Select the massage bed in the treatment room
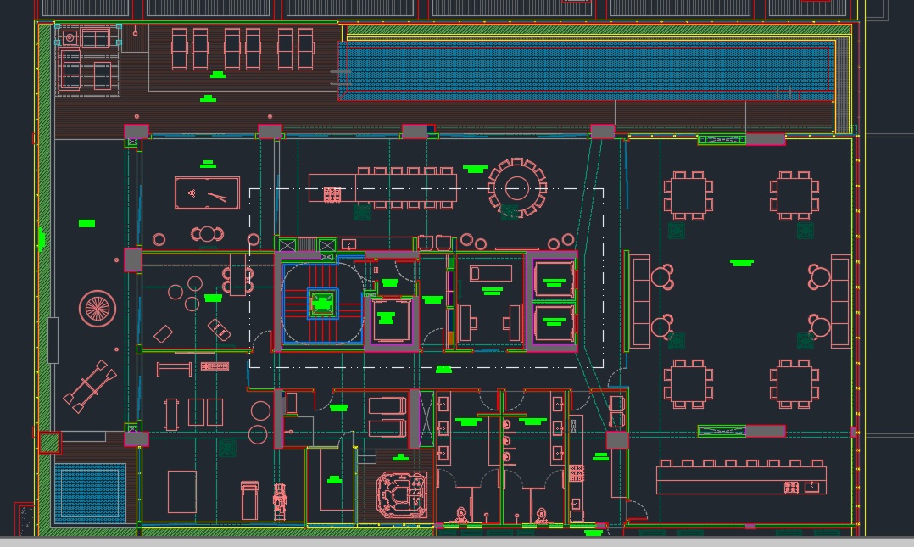Viewport: 914px width, 547px height. point(490,272)
